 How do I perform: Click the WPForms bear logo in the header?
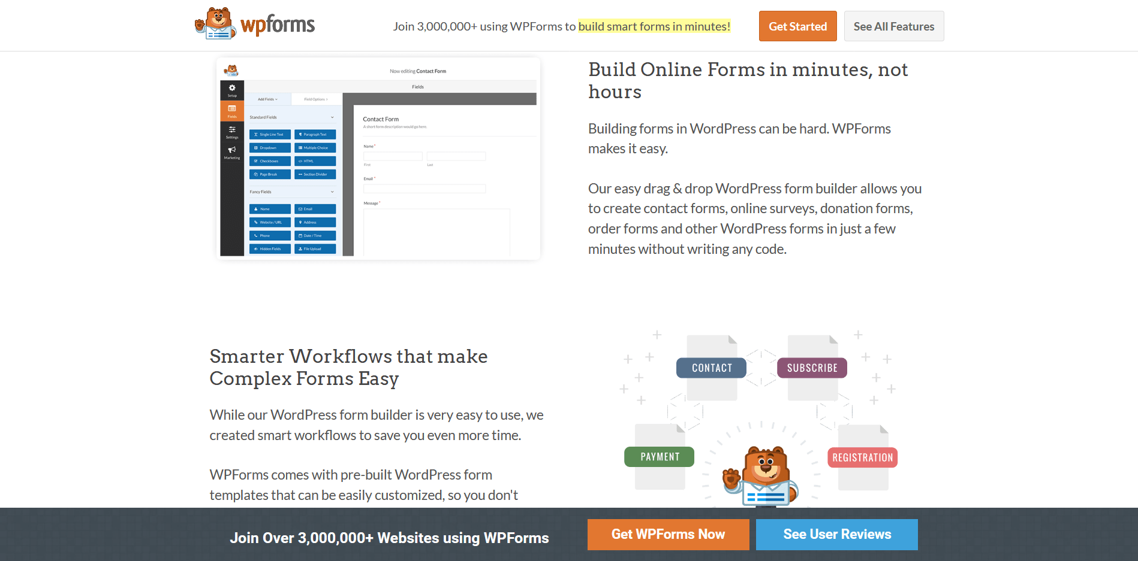[x=216, y=24]
